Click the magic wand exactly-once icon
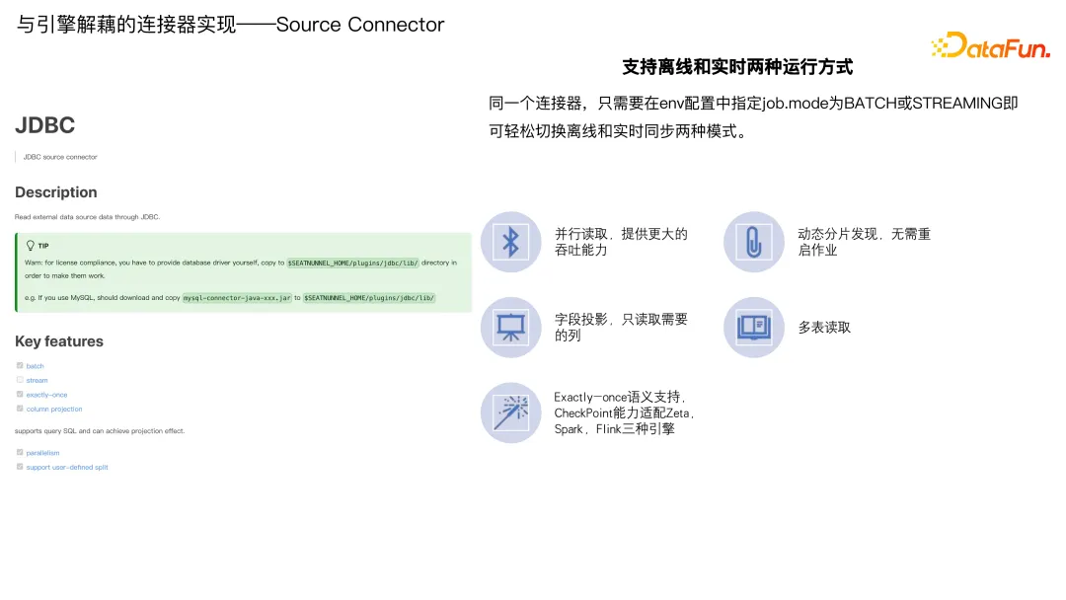Image resolution: width=1066 pixels, height=600 pixels. click(510, 413)
